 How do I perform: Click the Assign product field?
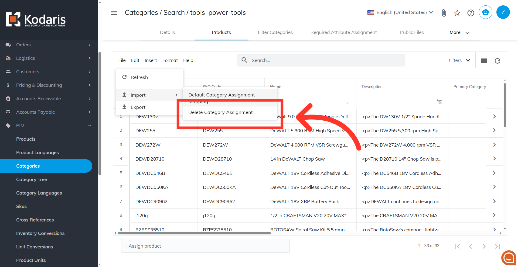tap(205, 246)
